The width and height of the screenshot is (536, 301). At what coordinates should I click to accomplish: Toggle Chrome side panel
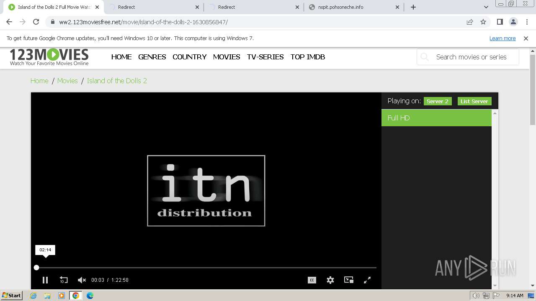pyautogui.click(x=500, y=22)
